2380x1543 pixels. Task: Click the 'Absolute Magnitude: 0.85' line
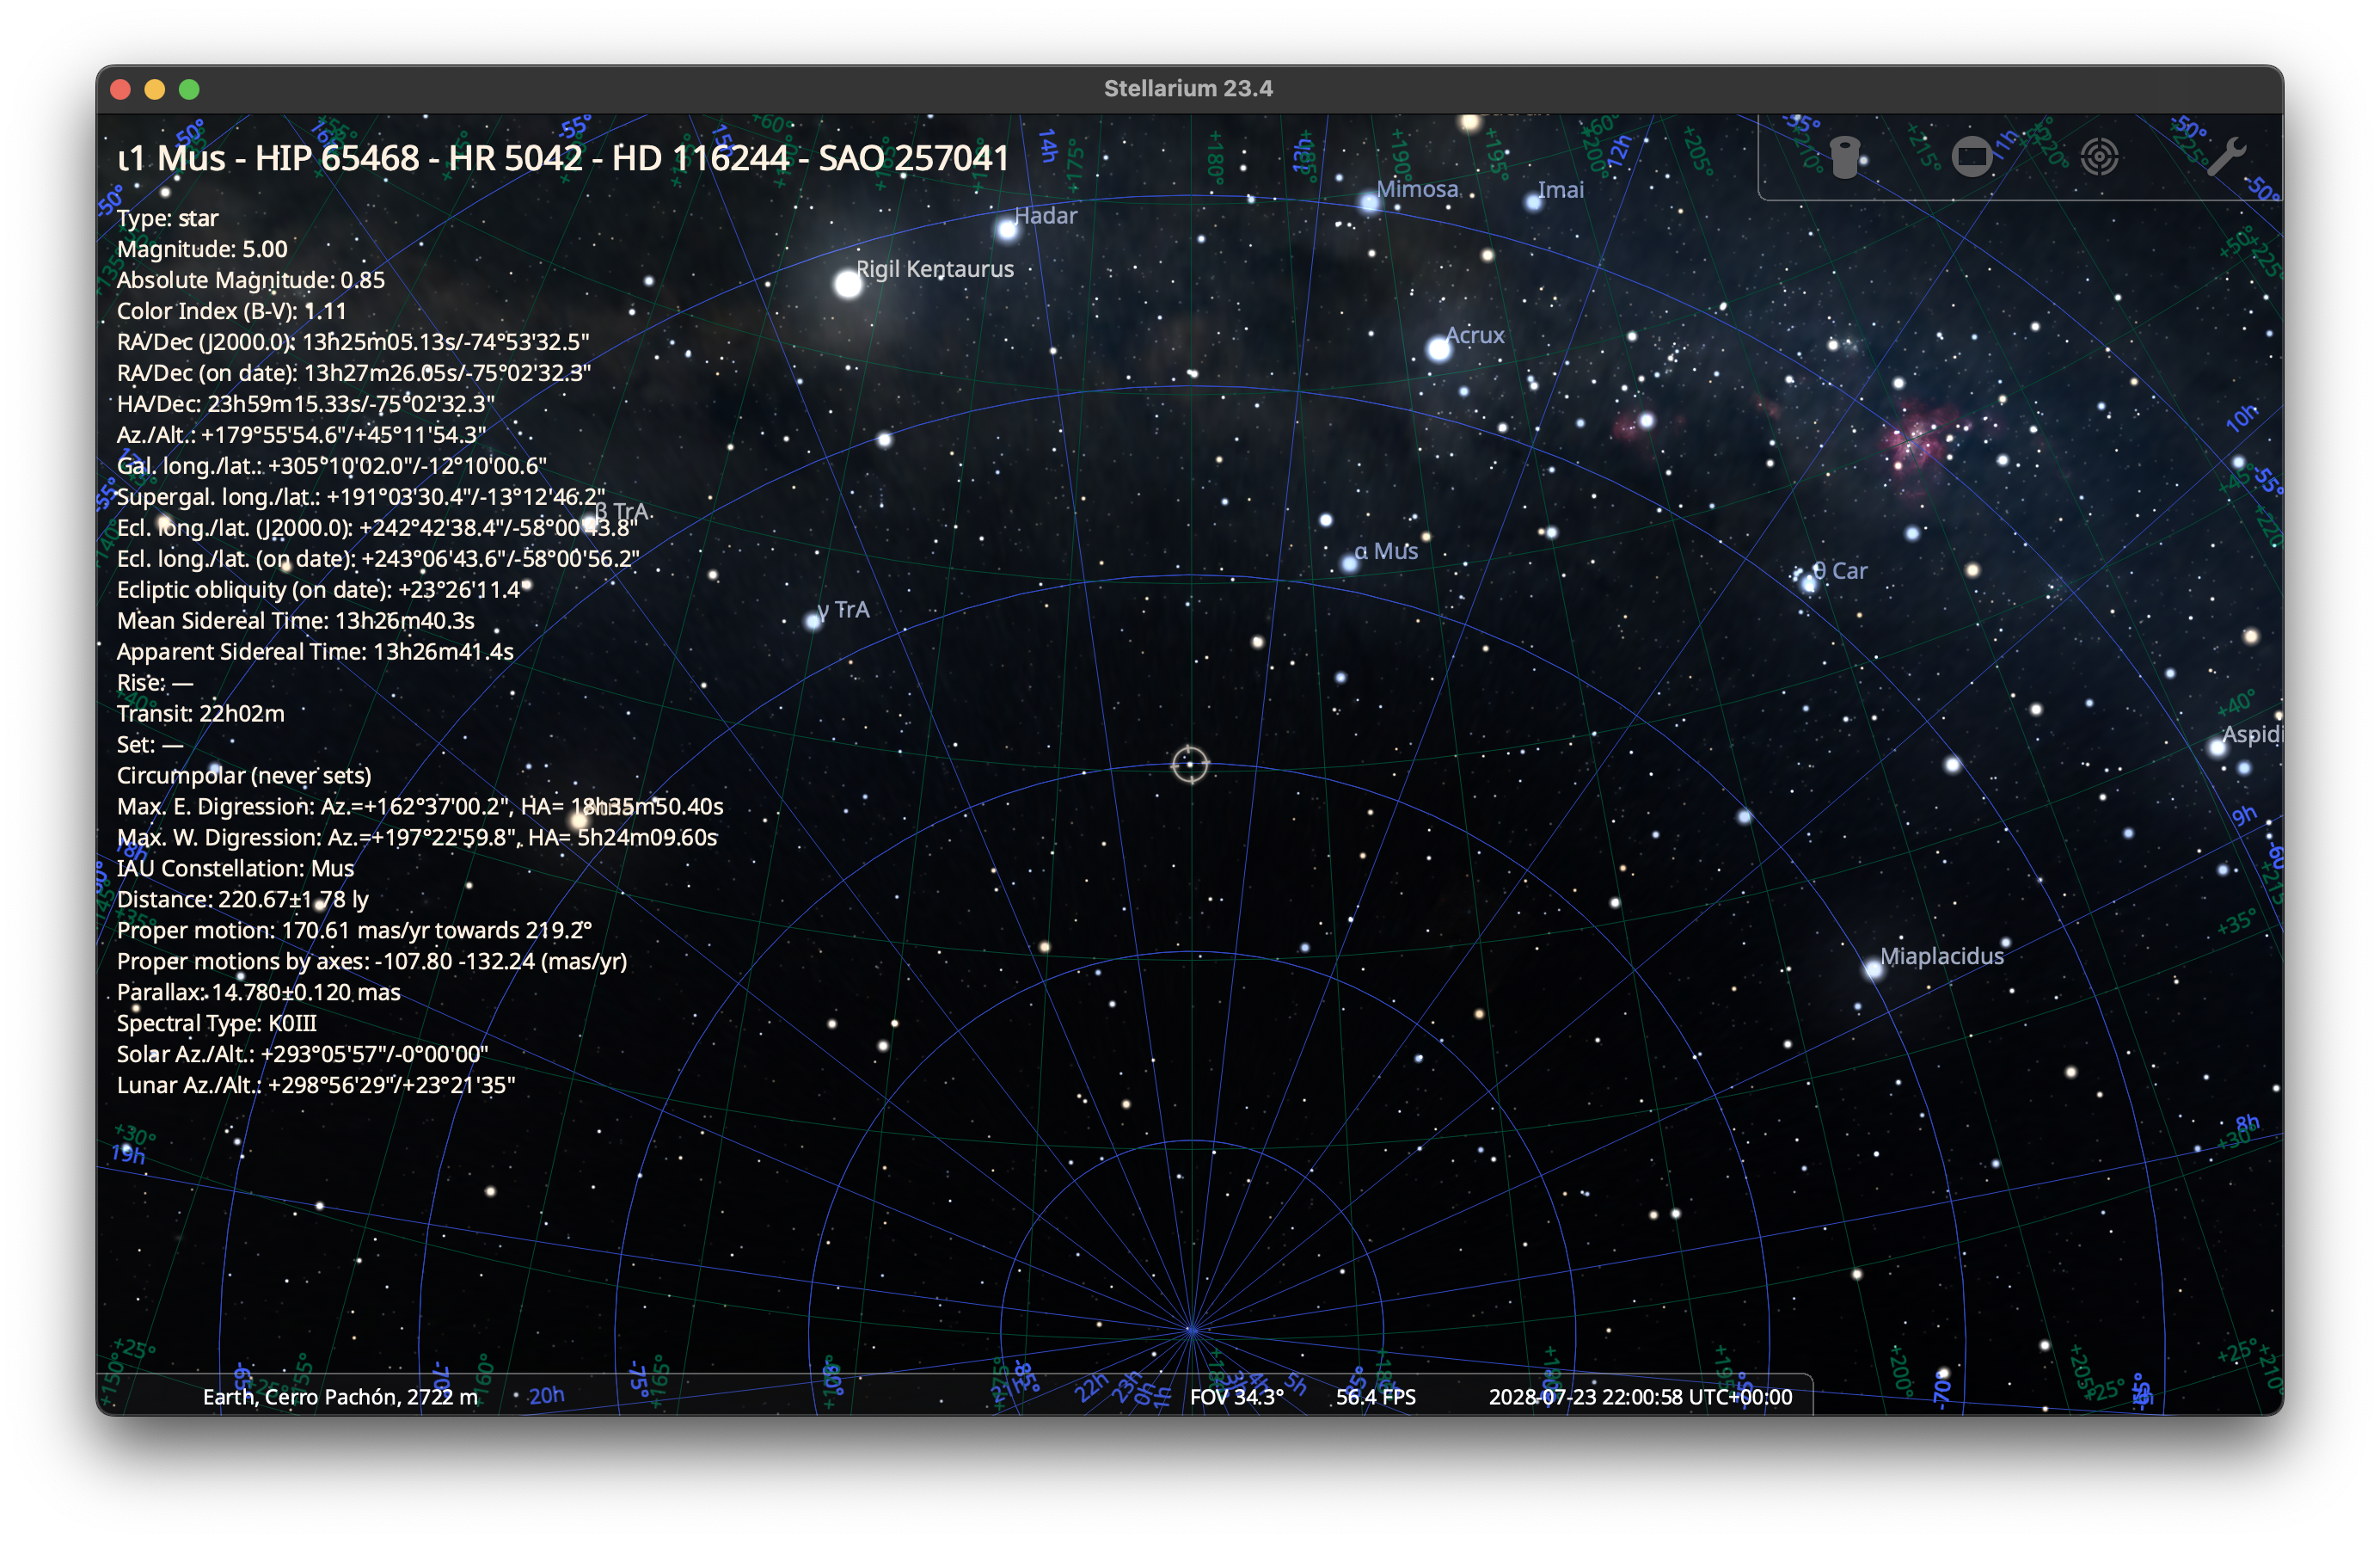250,280
